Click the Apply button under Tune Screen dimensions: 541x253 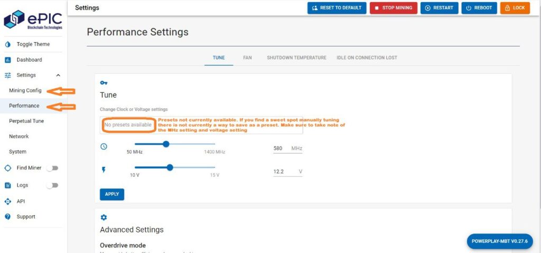[112, 194]
